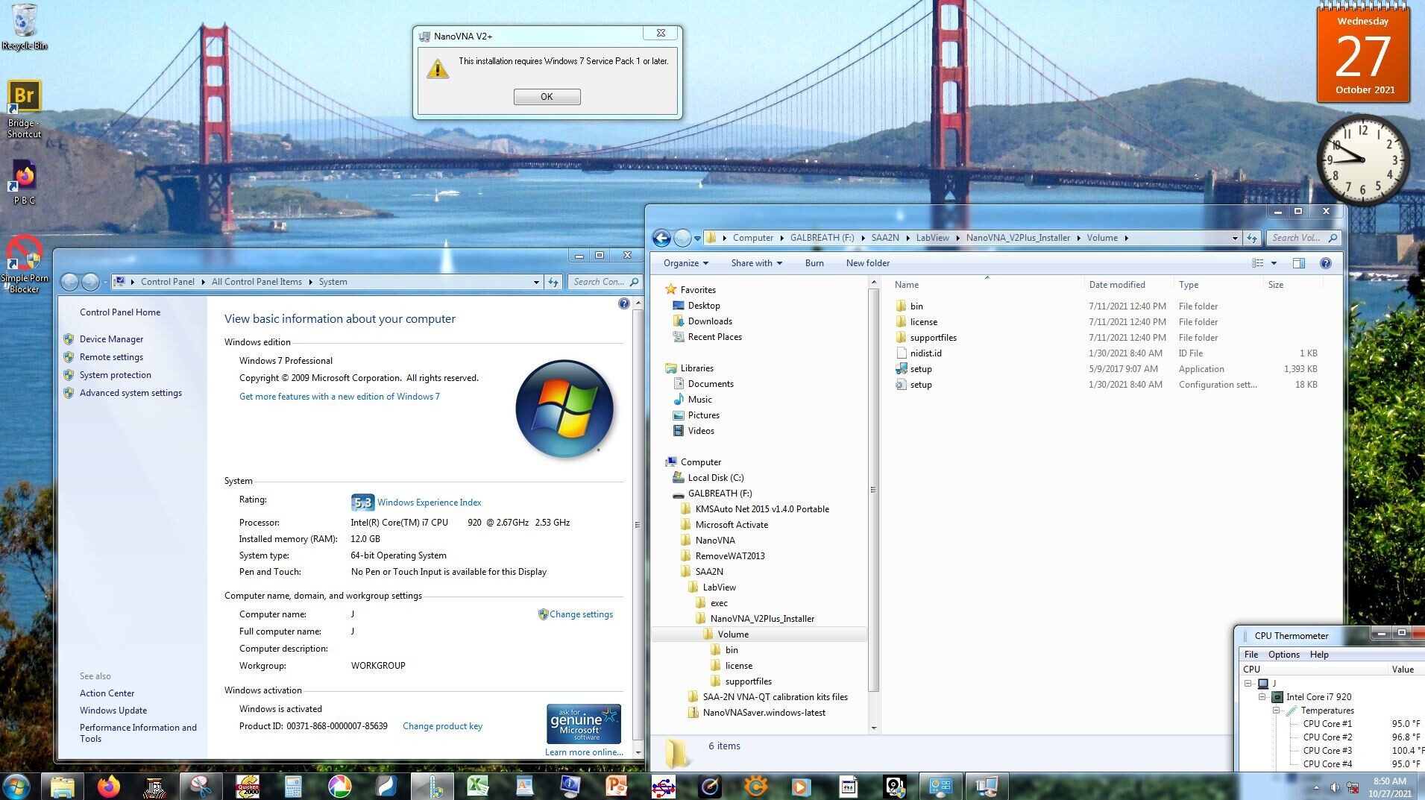Click SAA2N segment in address breadcrumb

(x=885, y=238)
